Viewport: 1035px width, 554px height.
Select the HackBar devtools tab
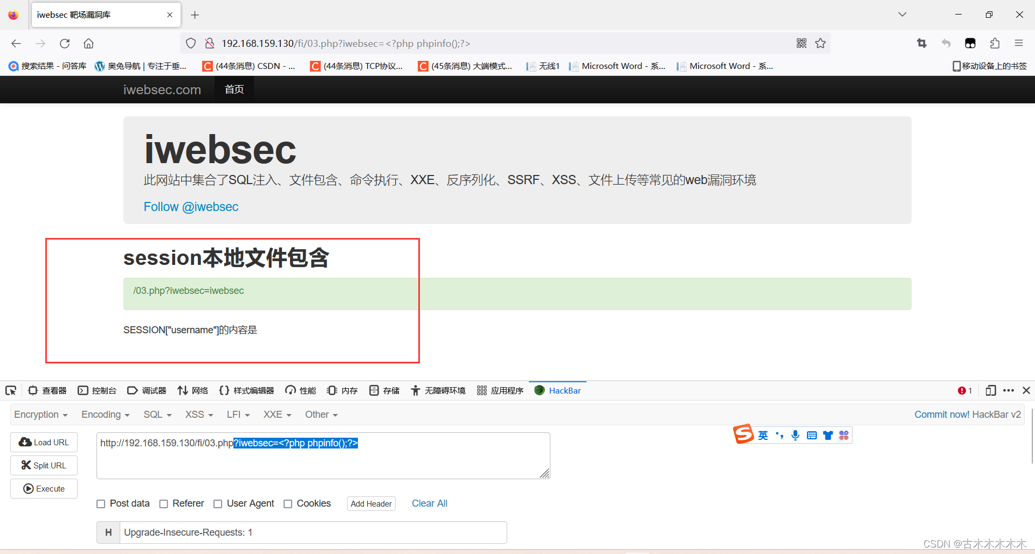557,390
